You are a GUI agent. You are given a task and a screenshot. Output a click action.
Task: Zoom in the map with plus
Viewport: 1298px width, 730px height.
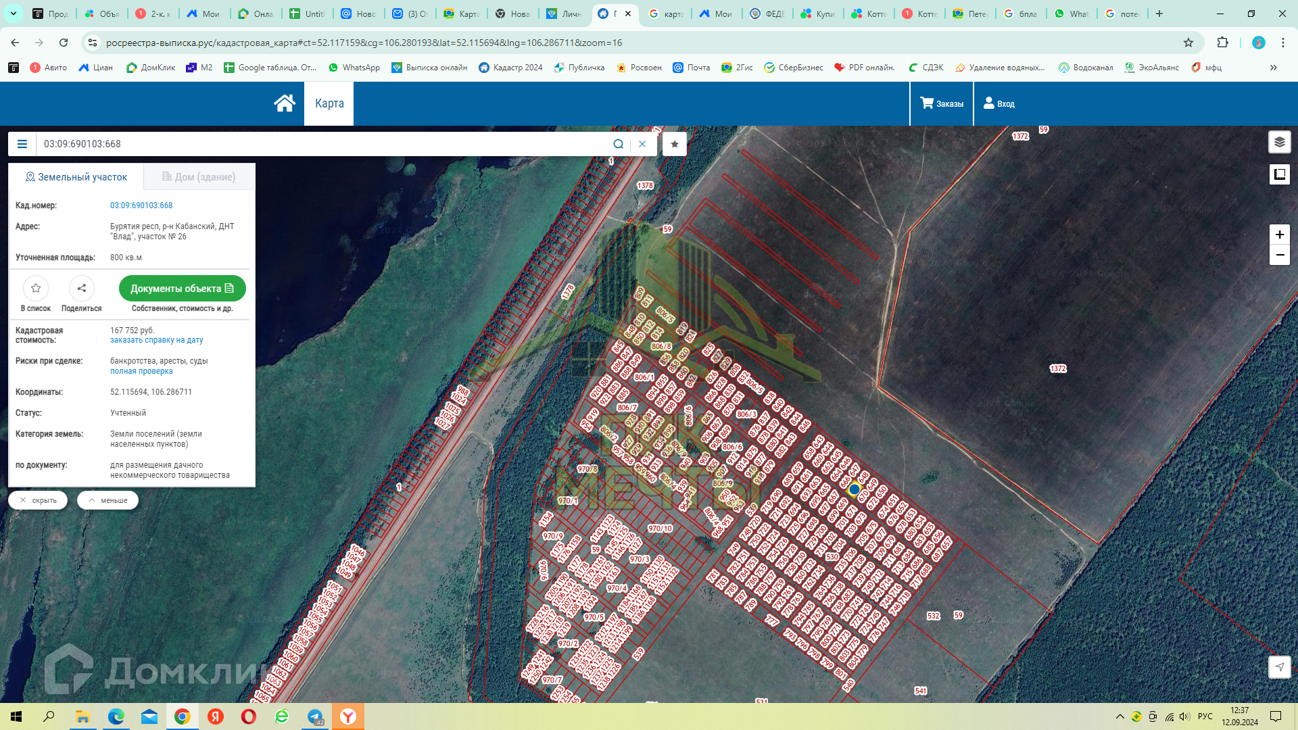pos(1279,235)
